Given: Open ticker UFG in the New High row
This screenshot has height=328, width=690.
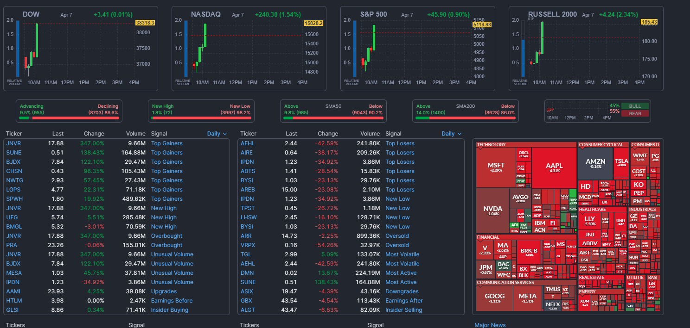Looking at the screenshot, I should [12, 217].
